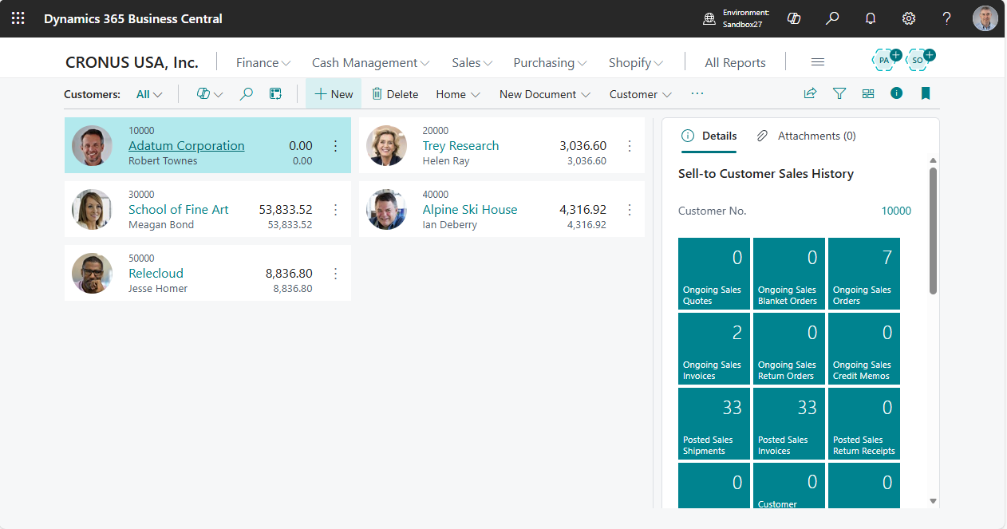
Task: Click the bookmark icon
Action: (x=926, y=93)
